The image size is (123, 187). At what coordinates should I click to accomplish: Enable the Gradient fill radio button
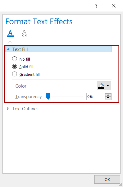pos(15,74)
